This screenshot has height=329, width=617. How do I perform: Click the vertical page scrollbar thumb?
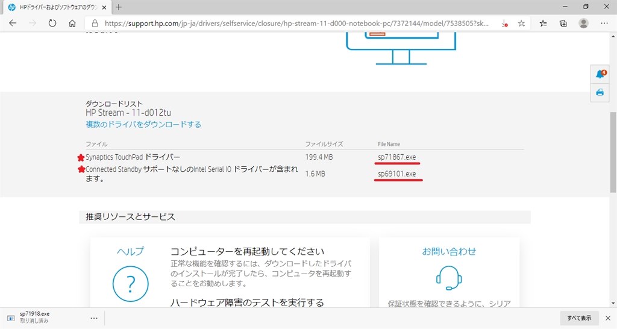point(613,151)
